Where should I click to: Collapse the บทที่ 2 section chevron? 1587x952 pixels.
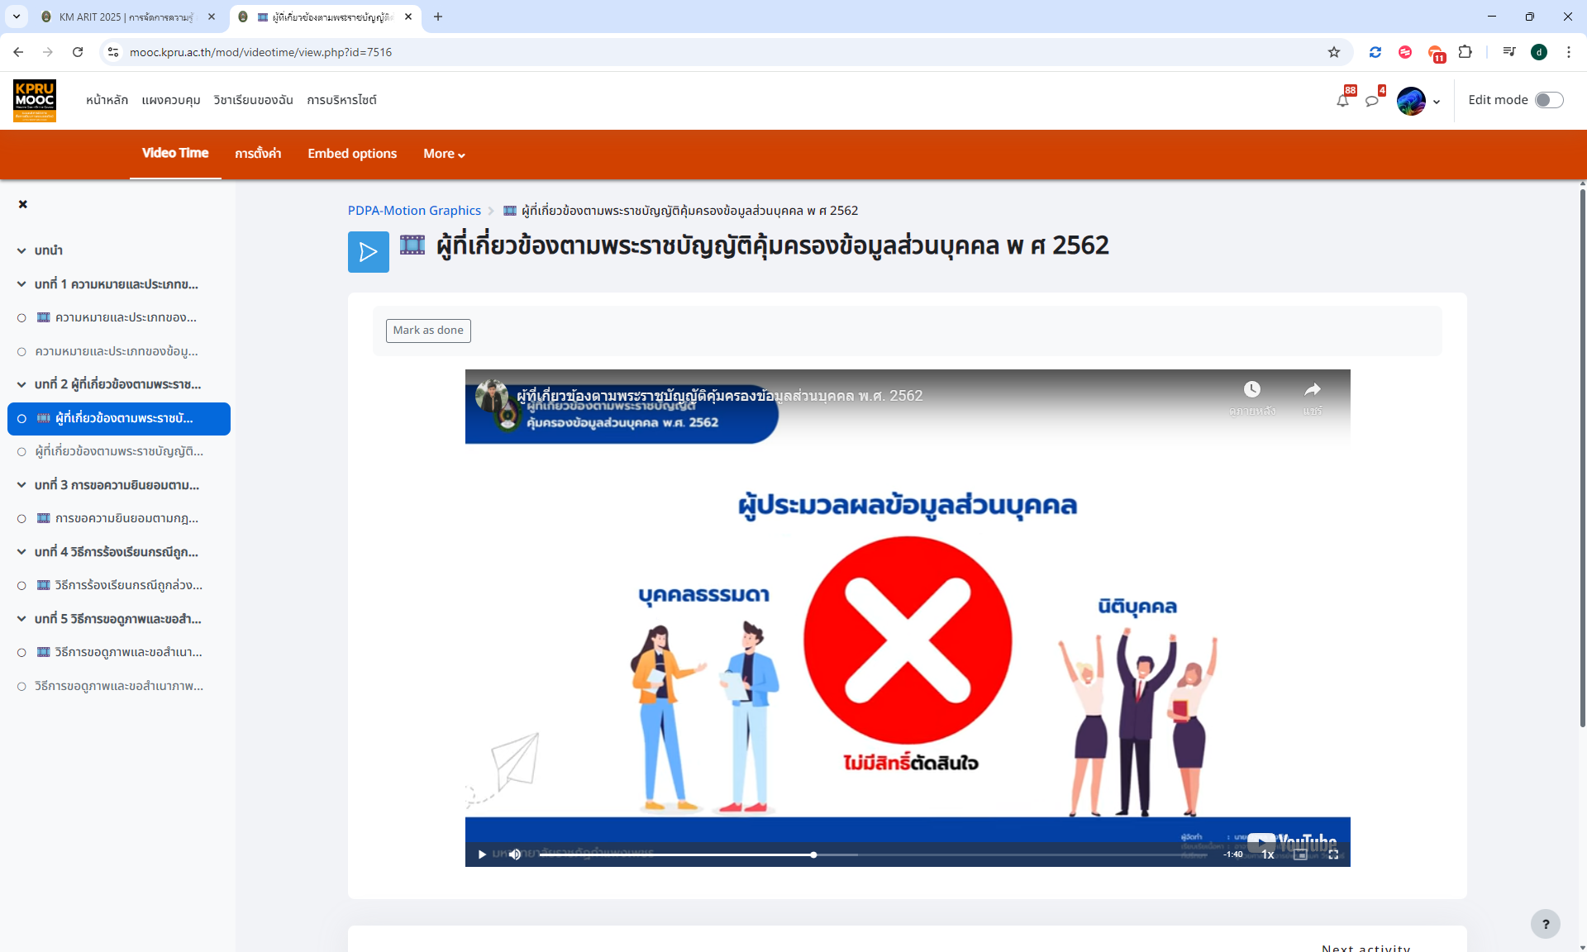[x=19, y=383]
